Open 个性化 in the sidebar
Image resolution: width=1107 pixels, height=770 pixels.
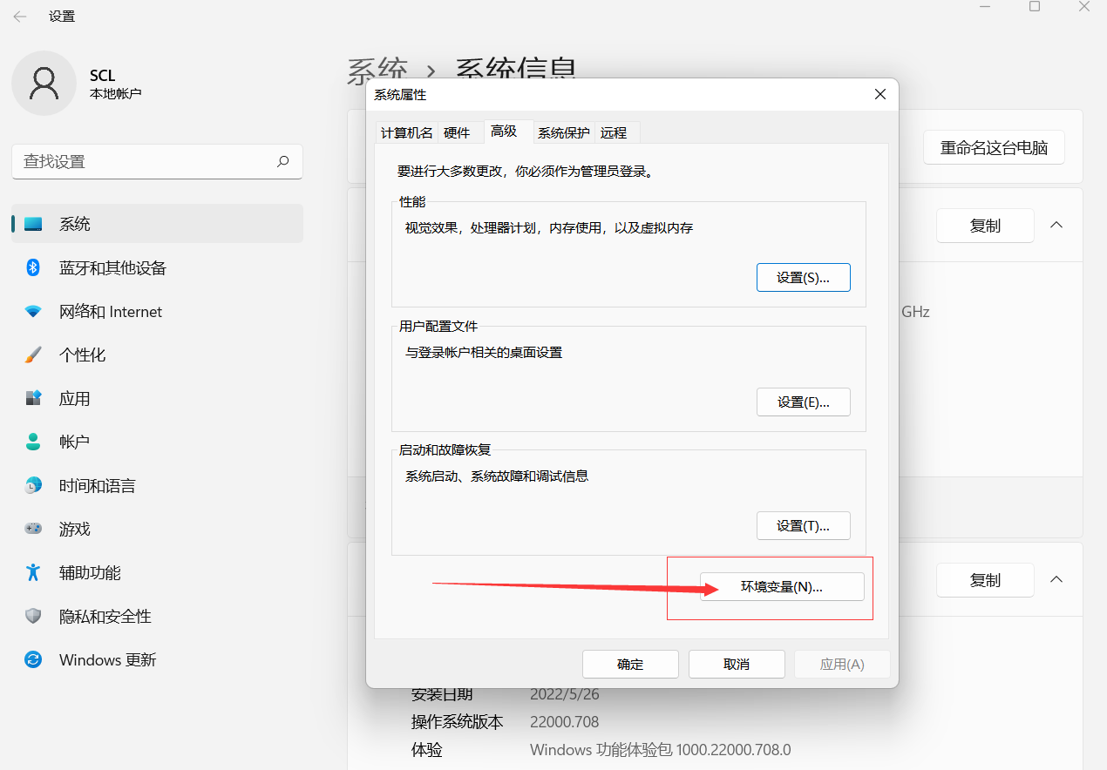pyautogui.click(x=157, y=355)
